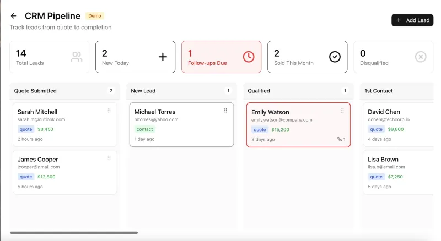Click the quote tag on Lisa Brown card
Viewport: 441px width, 241px height.
(376, 177)
